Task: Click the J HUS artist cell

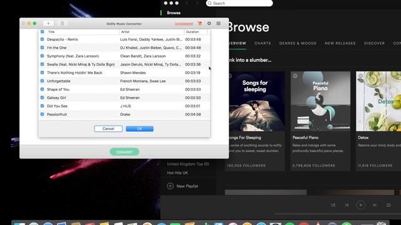Action: point(125,106)
